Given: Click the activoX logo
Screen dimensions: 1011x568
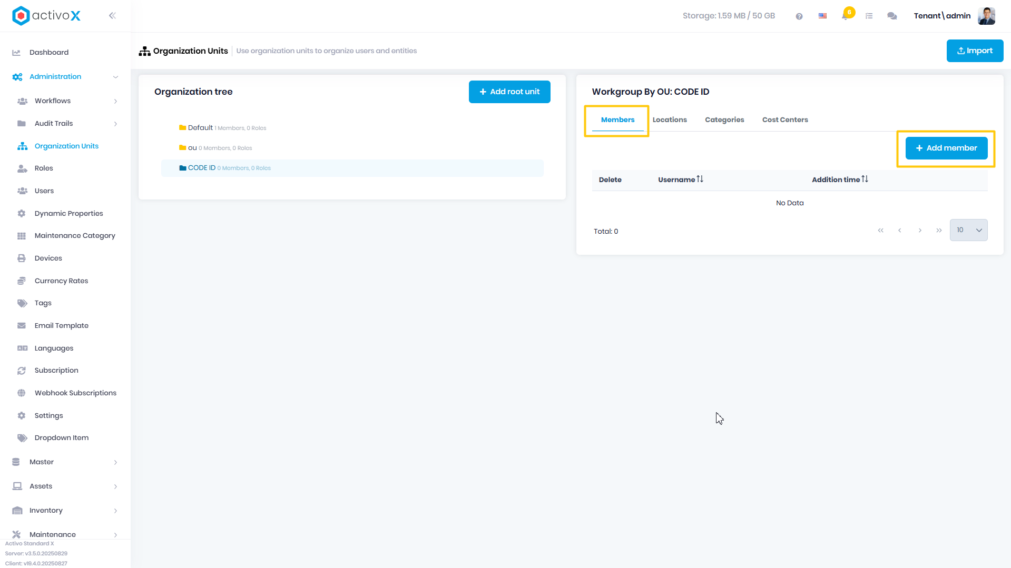Looking at the screenshot, I should point(46,16).
